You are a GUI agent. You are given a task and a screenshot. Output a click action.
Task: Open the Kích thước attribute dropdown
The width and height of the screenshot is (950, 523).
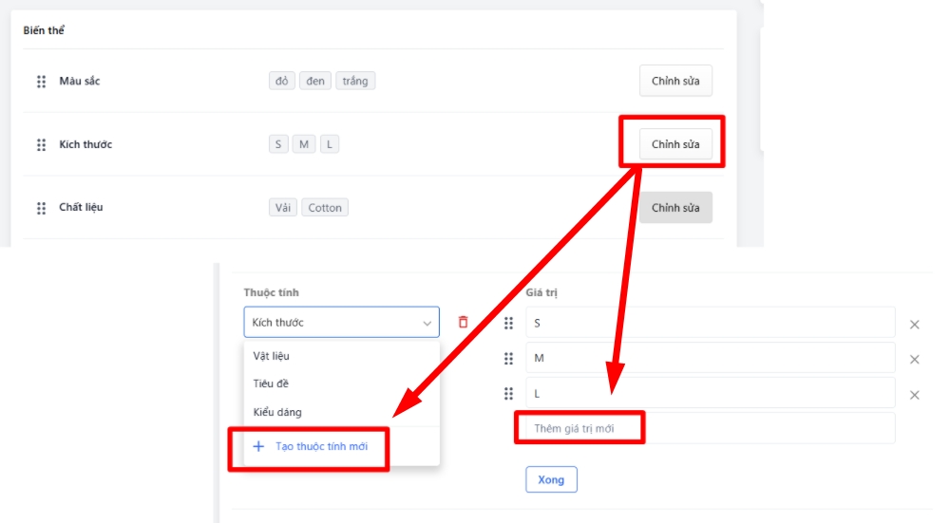pos(341,323)
